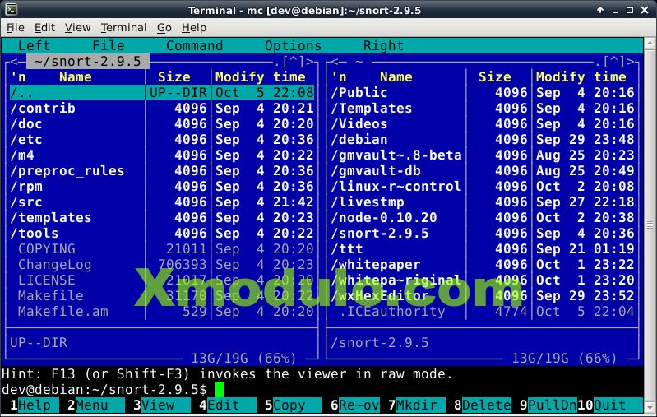Click the left panel forward arrow '>'
Viewport: 657px width, 417px height.
pos(310,62)
